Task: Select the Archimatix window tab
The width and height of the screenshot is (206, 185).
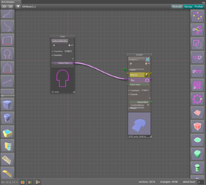Action: tap(11, 2)
